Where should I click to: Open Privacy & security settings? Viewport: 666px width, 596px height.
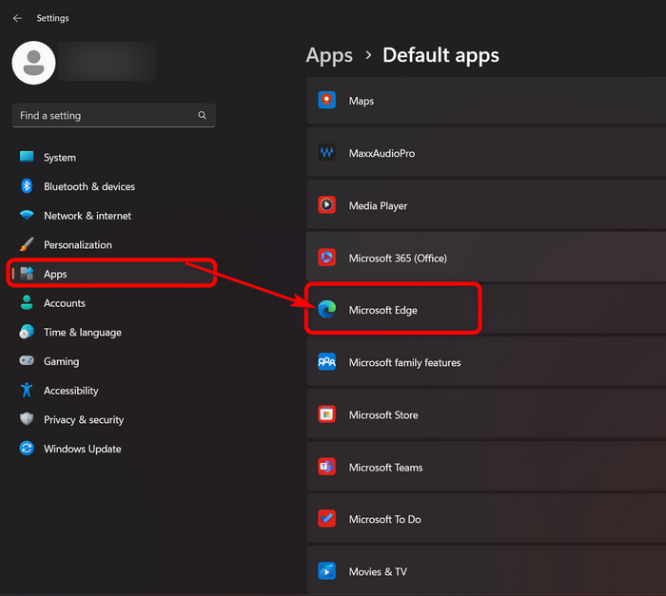tap(112, 419)
